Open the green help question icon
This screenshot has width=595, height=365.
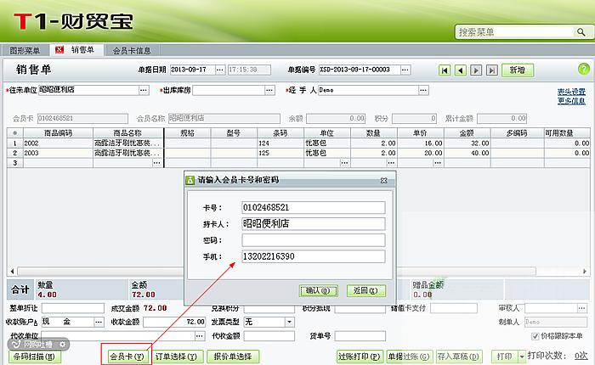coord(584,69)
